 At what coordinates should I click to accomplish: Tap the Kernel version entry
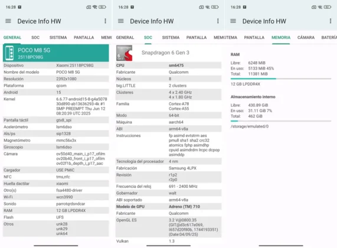click(x=81, y=106)
